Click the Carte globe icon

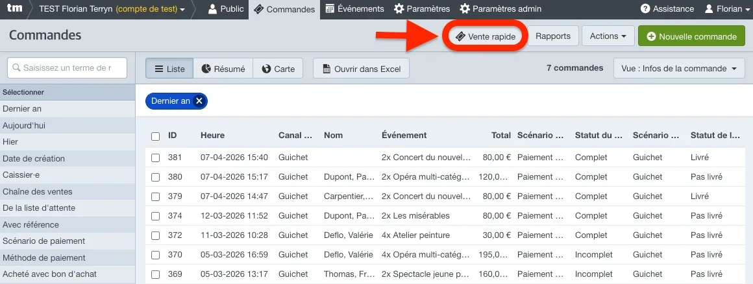click(x=267, y=69)
